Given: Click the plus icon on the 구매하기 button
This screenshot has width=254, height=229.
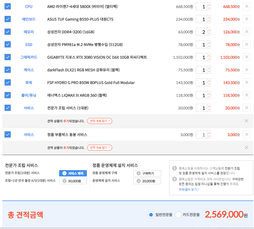Looking at the screenshot, I should pyautogui.click(x=139, y=173).
